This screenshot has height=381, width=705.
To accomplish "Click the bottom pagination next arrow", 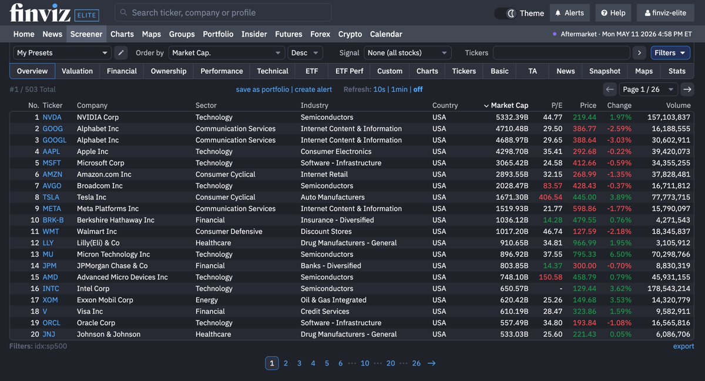I will 432,363.
